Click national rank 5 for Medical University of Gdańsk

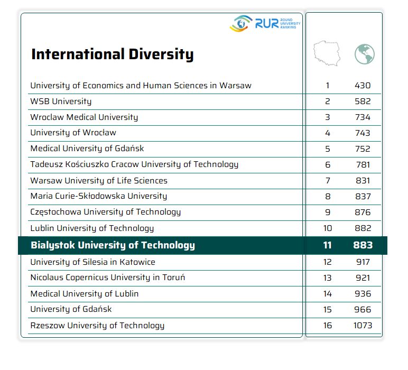tap(328, 149)
